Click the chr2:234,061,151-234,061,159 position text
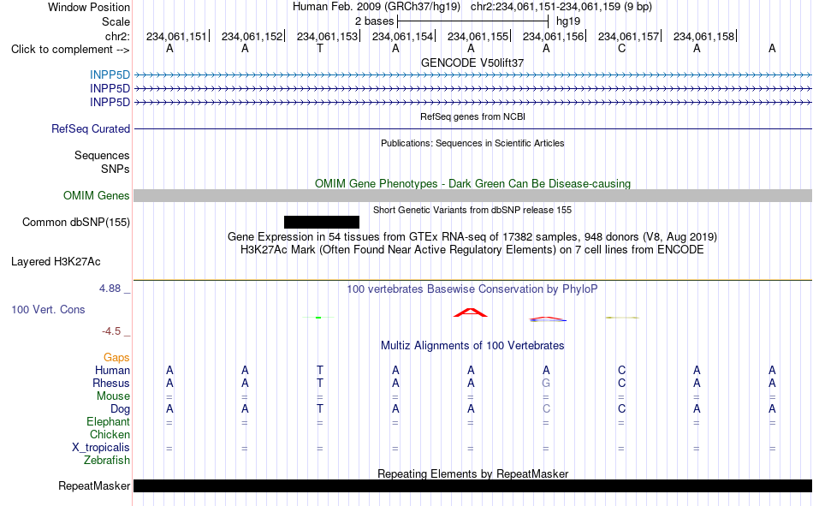813x506 pixels. coord(561,7)
